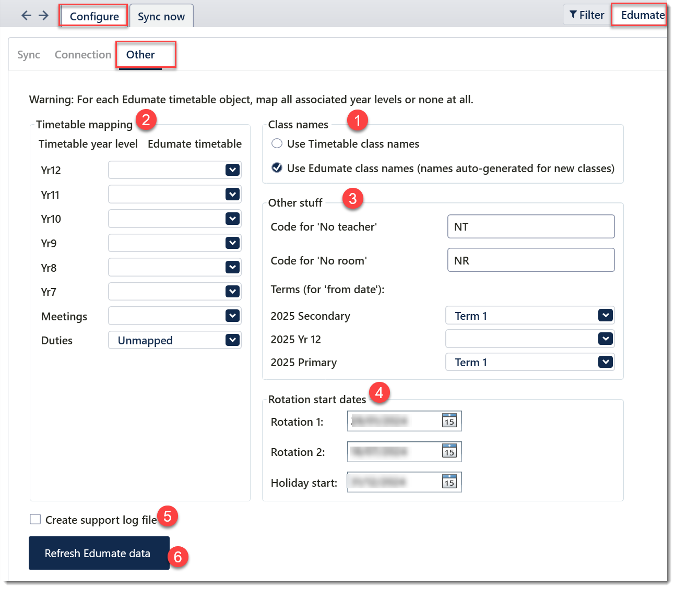Open the Rotation 1 calendar picker
This screenshot has height=589, width=675.
449,420
